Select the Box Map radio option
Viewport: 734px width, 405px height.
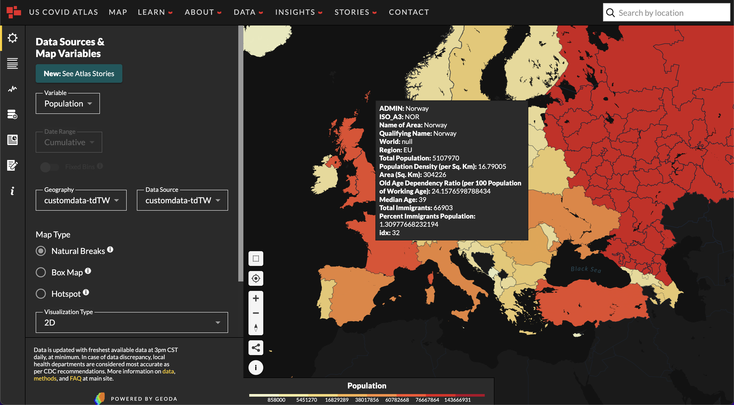tap(41, 272)
